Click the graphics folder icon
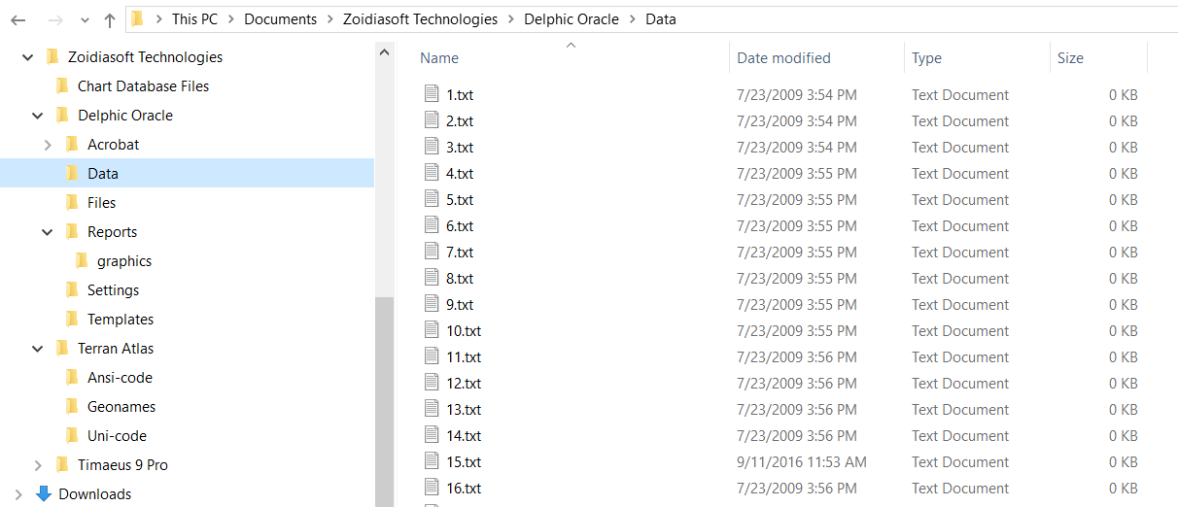This screenshot has height=507, width=1178. [82, 260]
